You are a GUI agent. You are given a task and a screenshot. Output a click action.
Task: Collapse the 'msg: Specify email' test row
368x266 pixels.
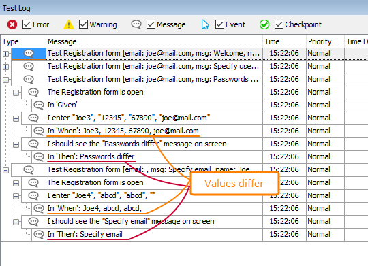point(6,170)
